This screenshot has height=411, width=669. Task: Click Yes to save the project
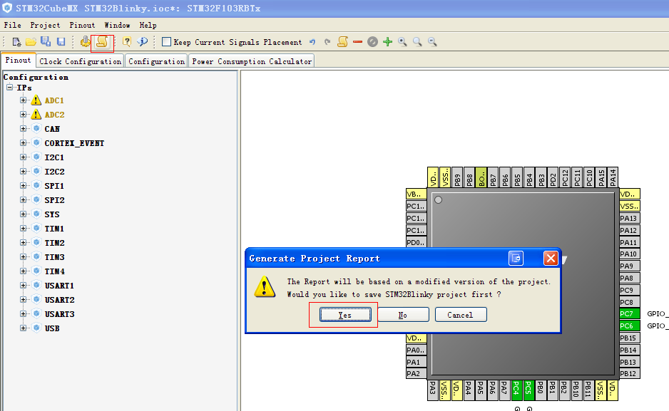pyautogui.click(x=345, y=315)
